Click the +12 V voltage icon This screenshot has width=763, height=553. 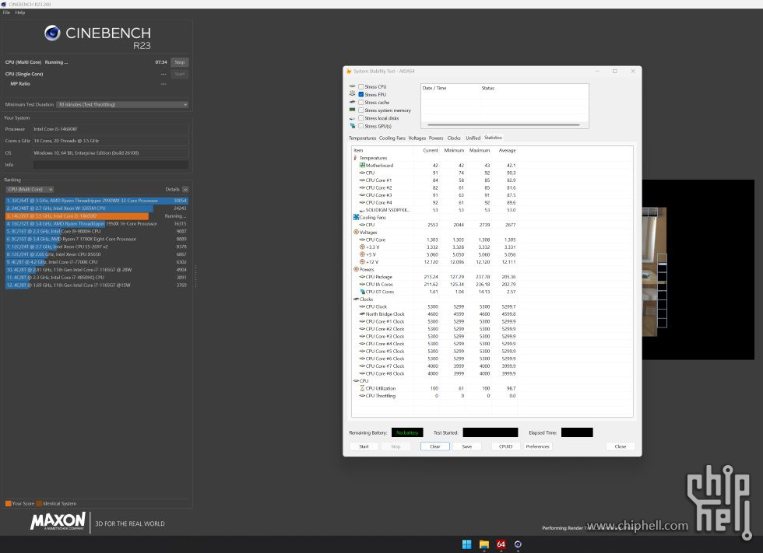(x=362, y=262)
